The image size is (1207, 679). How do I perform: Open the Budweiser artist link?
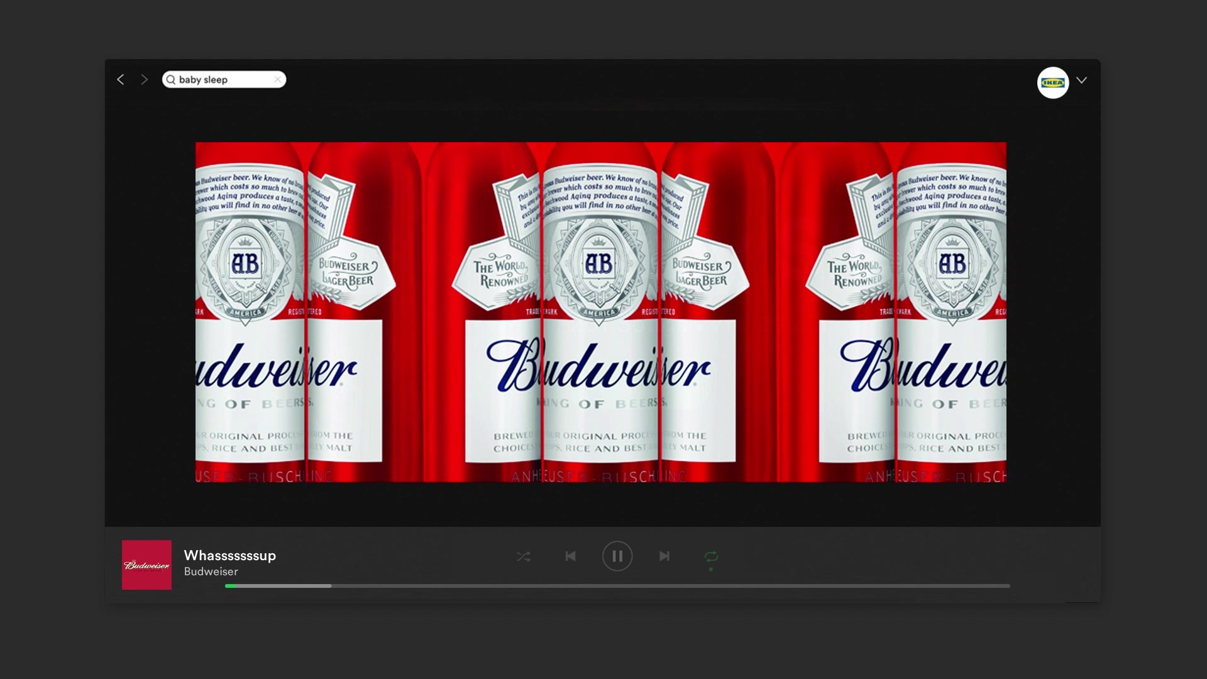click(x=211, y=571)
